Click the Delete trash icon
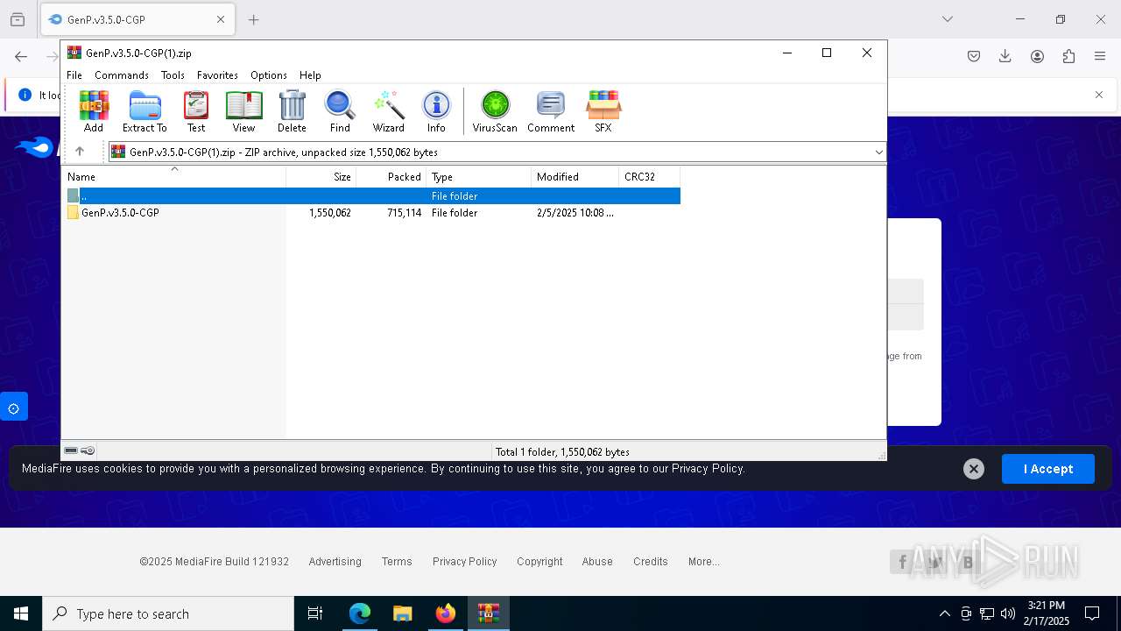 [x=292, y=111]
